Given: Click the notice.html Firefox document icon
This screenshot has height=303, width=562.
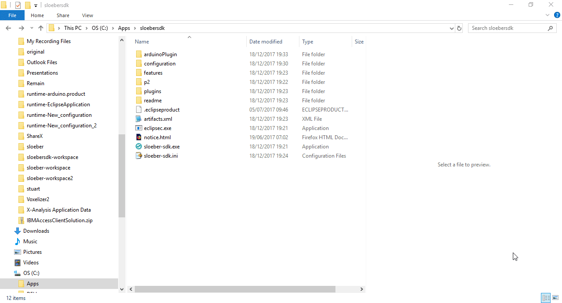Looking at the screenshot, I should click(x=139, y=137).
